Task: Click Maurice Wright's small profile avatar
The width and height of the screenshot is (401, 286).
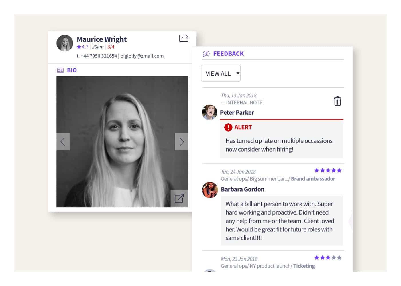Action: 65,43
